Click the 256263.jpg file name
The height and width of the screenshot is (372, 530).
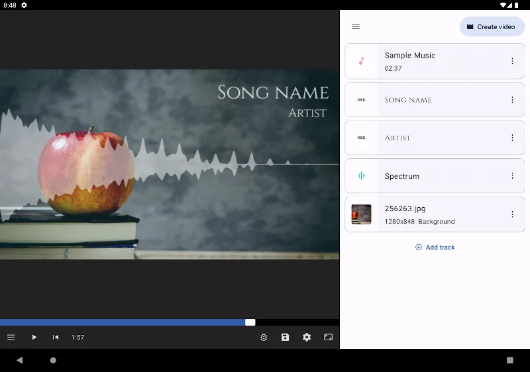pyautogui.click(x=405, y=209)
